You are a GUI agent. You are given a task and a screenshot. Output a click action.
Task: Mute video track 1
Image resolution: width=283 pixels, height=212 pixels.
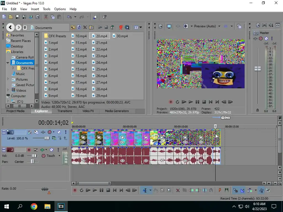(x=59, y=132)
